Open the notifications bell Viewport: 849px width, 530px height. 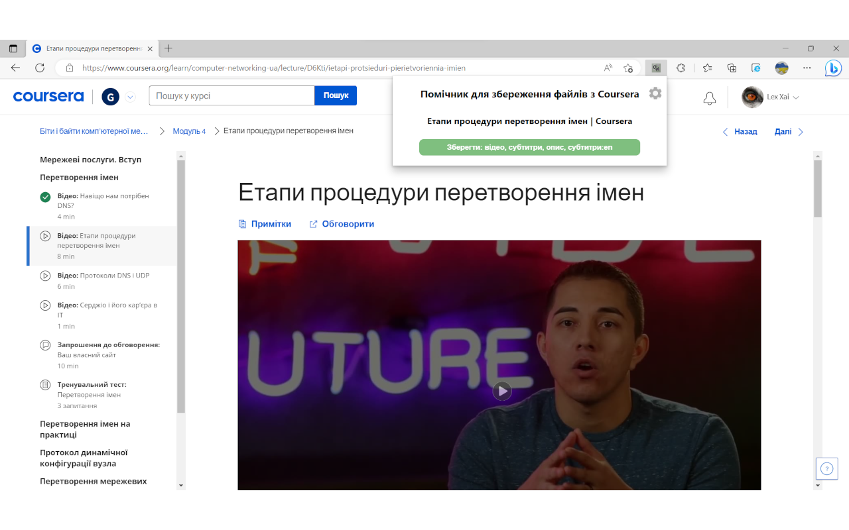pyautogui.click(x=710, y=98)
